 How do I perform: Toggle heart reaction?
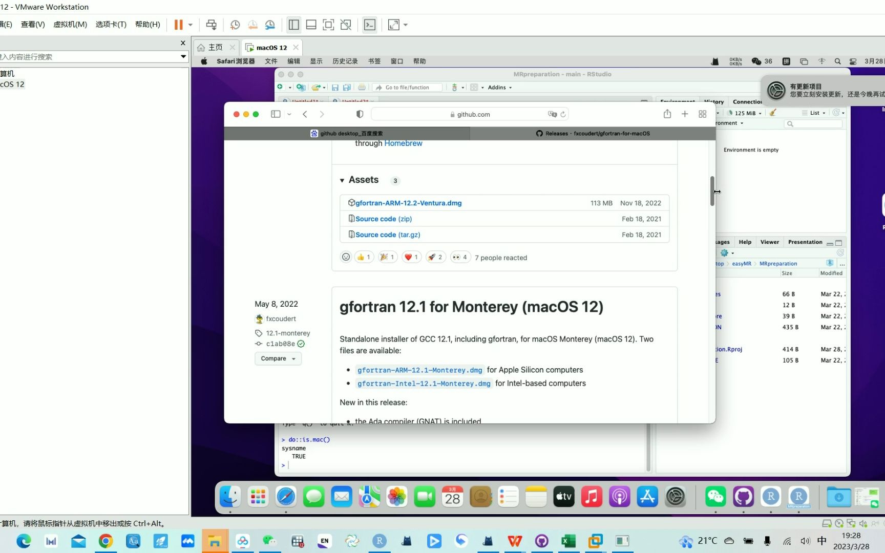pyautogui.click(x=411, y=257)
